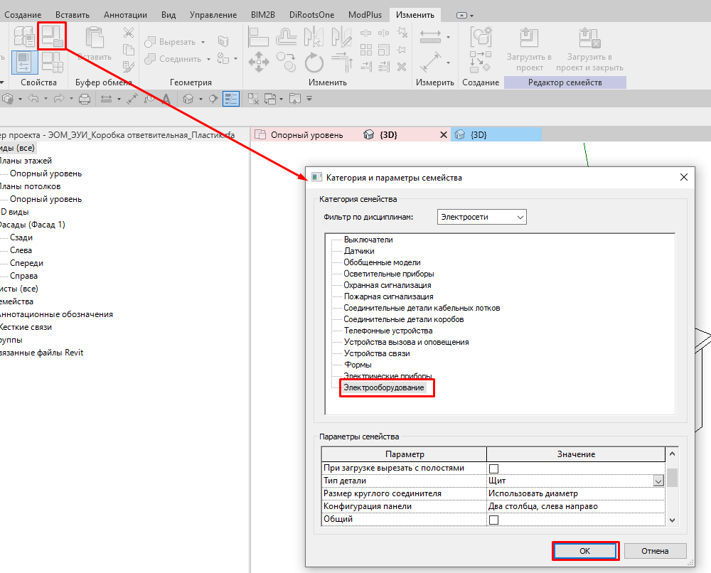The image size is (711, 573).
Task: Open the Тип детали value dropdown
Action: pos(658,481)
